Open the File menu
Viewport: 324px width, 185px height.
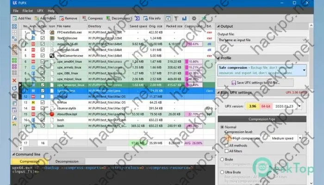coord(16,11)
